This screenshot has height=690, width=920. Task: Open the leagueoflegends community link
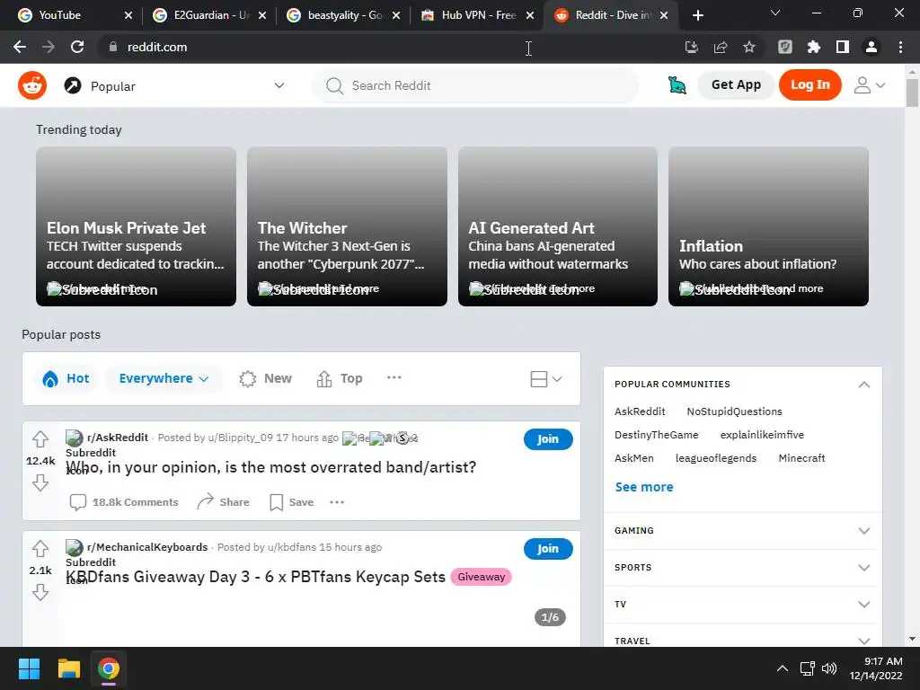click(716, 458)
